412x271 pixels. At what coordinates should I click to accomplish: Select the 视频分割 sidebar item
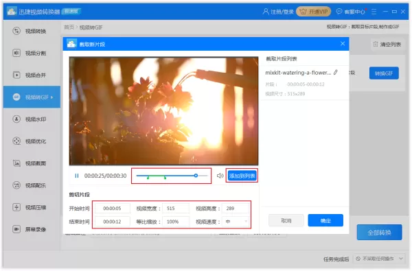coord(32,53)
